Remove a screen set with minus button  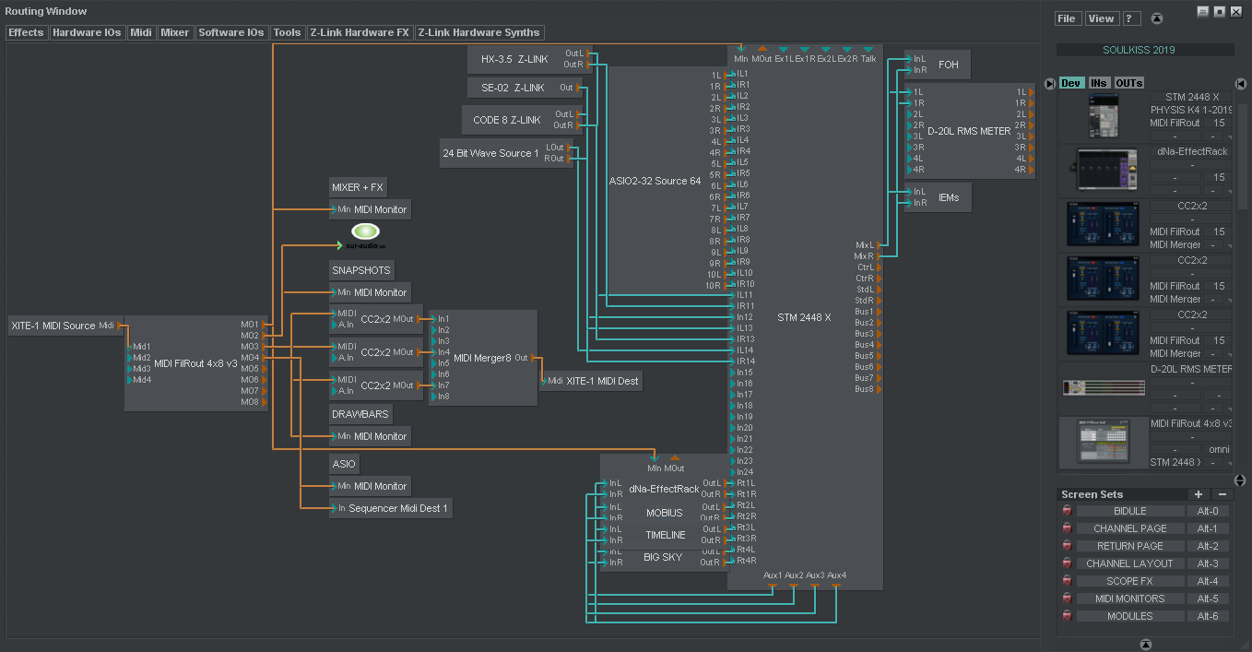(1222, 494)
